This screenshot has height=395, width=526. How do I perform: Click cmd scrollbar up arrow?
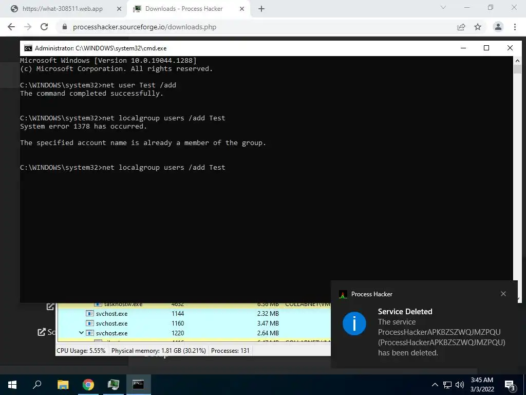pos(517,61)
